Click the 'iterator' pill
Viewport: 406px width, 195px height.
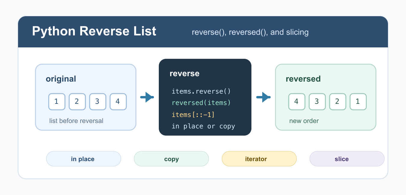tap(259, 159)
